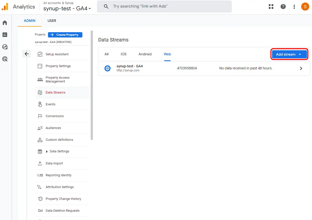Open the Add stream dropdown button
Image resolution: width=312 pixels, height=220 pixels.
(289, 54)
